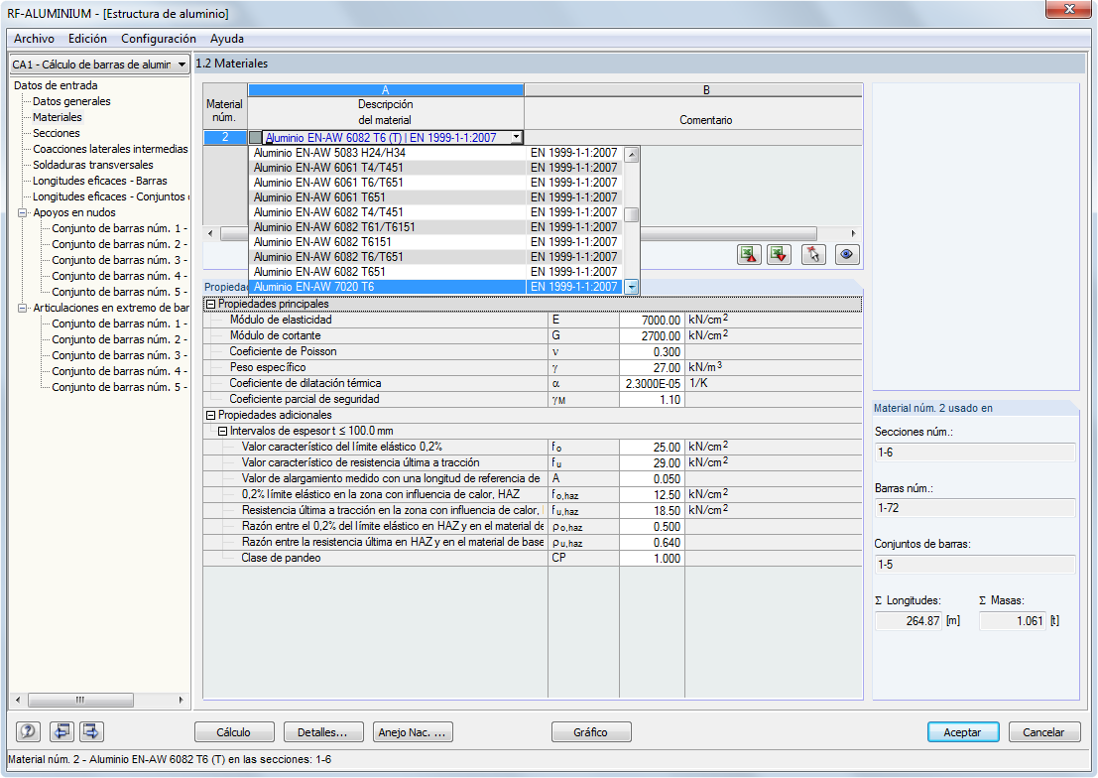This screenshot has width=1098, height=778.
Task: Click the Anejo Nac. ... button
Action: coord(413,731)
